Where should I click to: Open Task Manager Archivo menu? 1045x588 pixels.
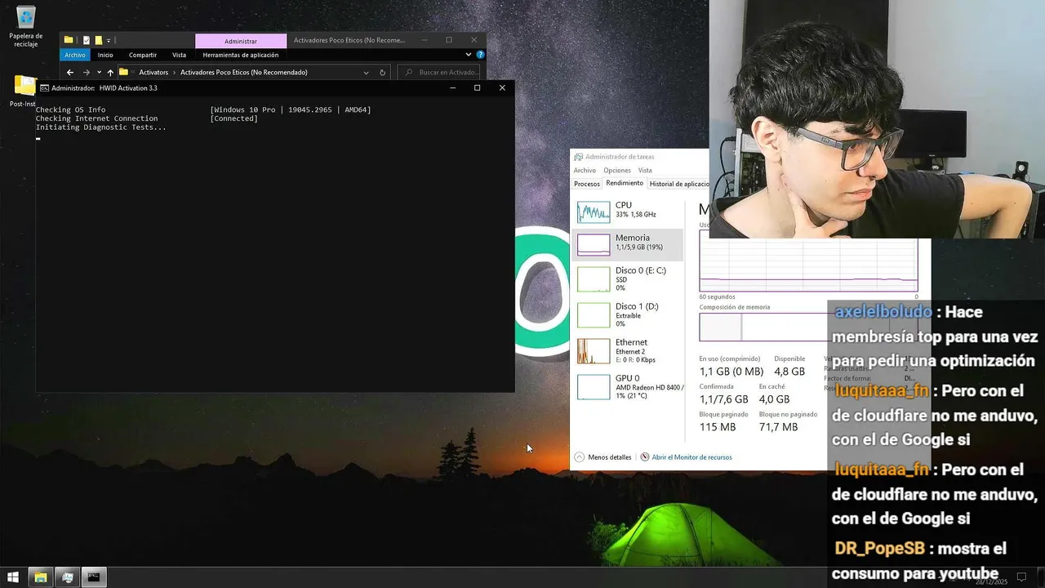pyautogui.click(x=585, y=171)
